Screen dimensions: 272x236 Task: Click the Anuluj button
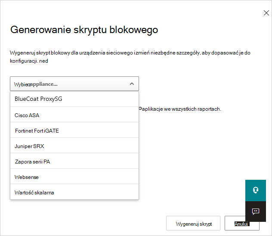point(242,223)
